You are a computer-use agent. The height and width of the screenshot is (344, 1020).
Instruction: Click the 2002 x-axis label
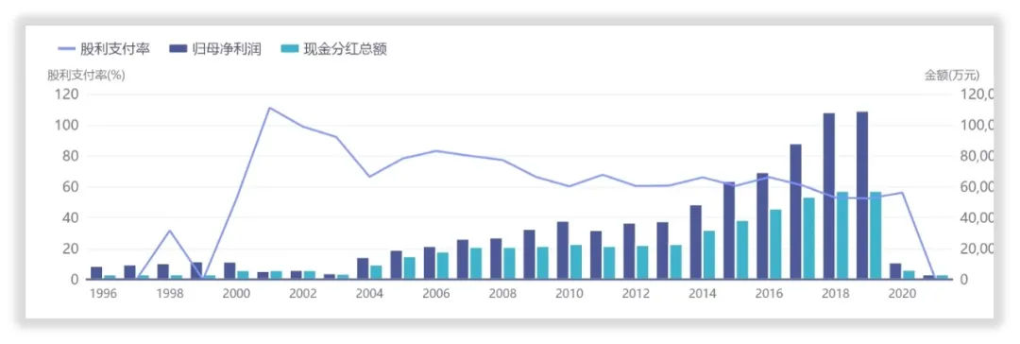click(x=303, y=293)
